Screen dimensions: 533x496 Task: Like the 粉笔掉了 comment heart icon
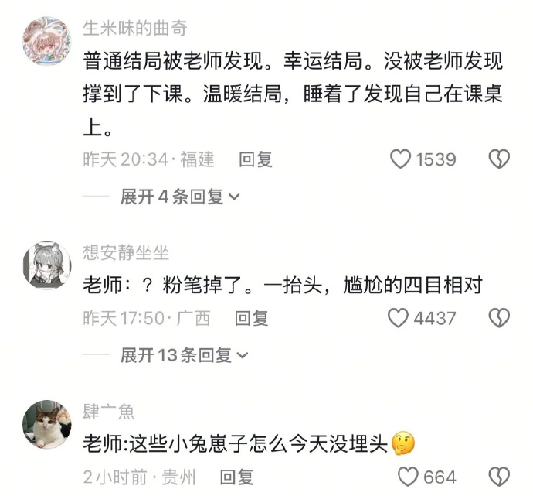(398, 318)
